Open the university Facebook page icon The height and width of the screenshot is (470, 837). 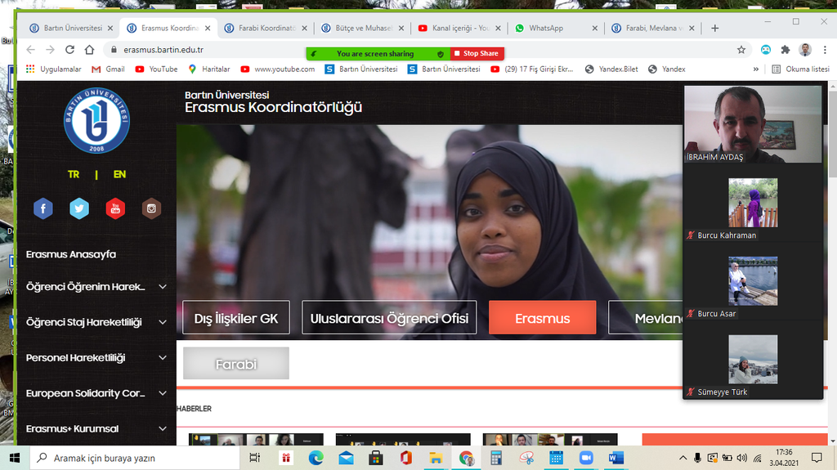pyautogui.click(x=43, y=208)
